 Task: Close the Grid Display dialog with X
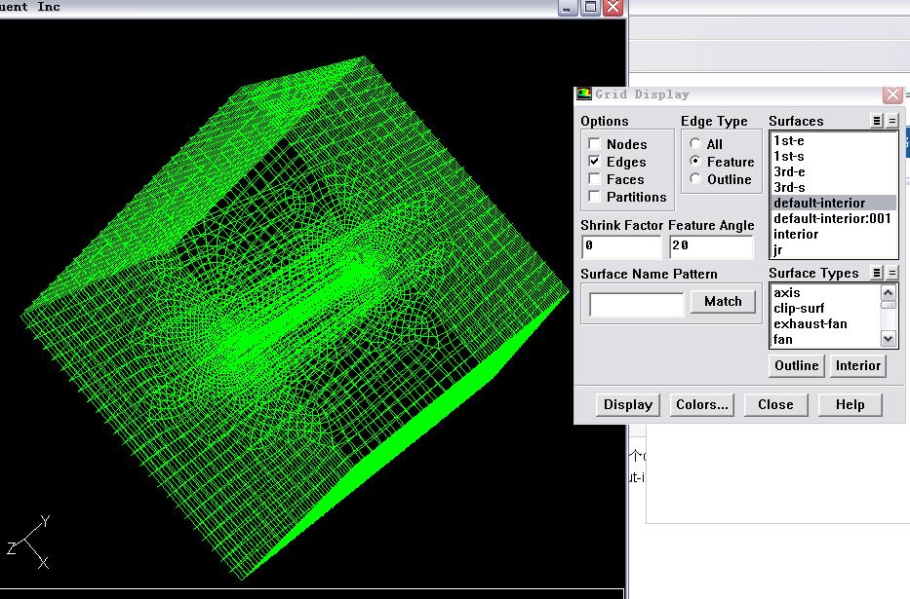[x=891, y=94]
